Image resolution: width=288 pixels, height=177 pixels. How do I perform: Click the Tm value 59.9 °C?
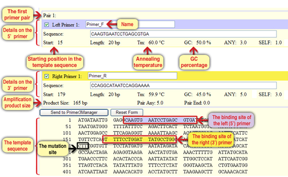coord(156,94)
